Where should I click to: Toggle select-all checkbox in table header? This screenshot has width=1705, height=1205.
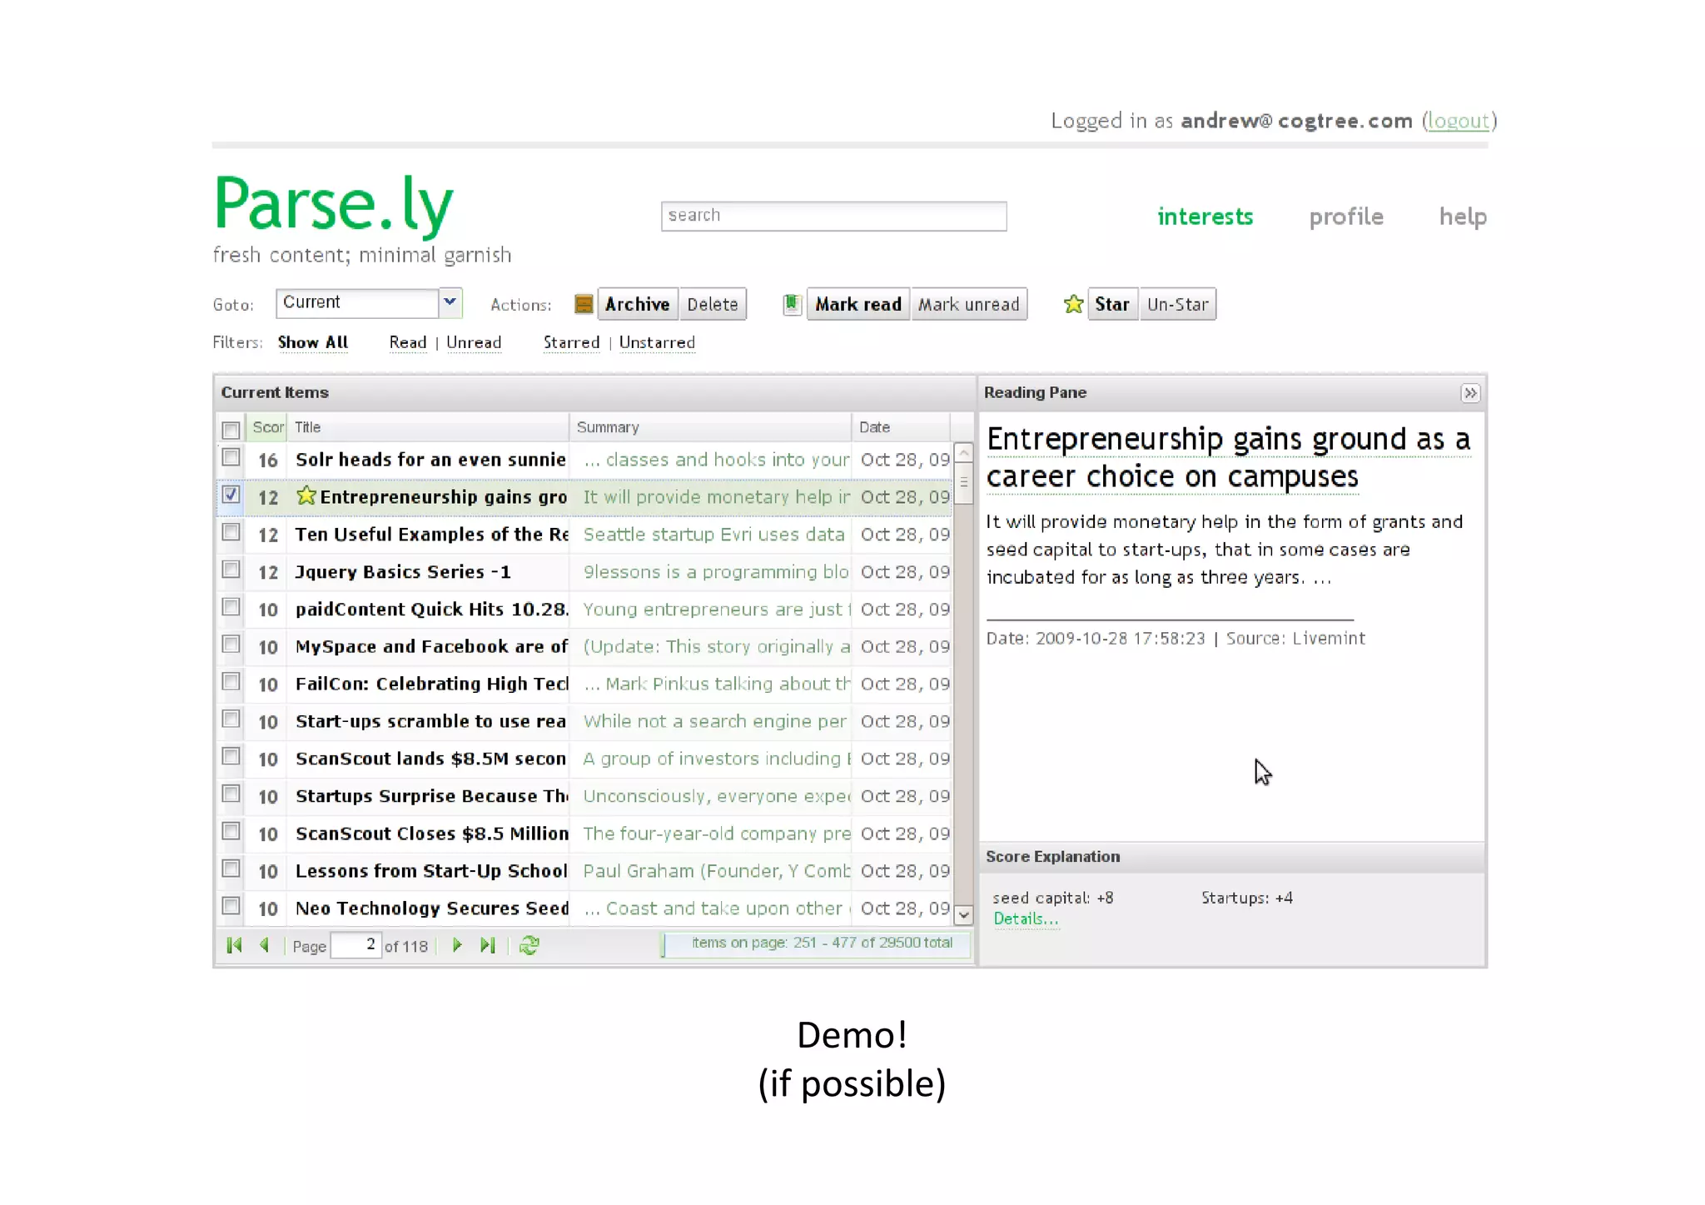(x=231, y=430)
